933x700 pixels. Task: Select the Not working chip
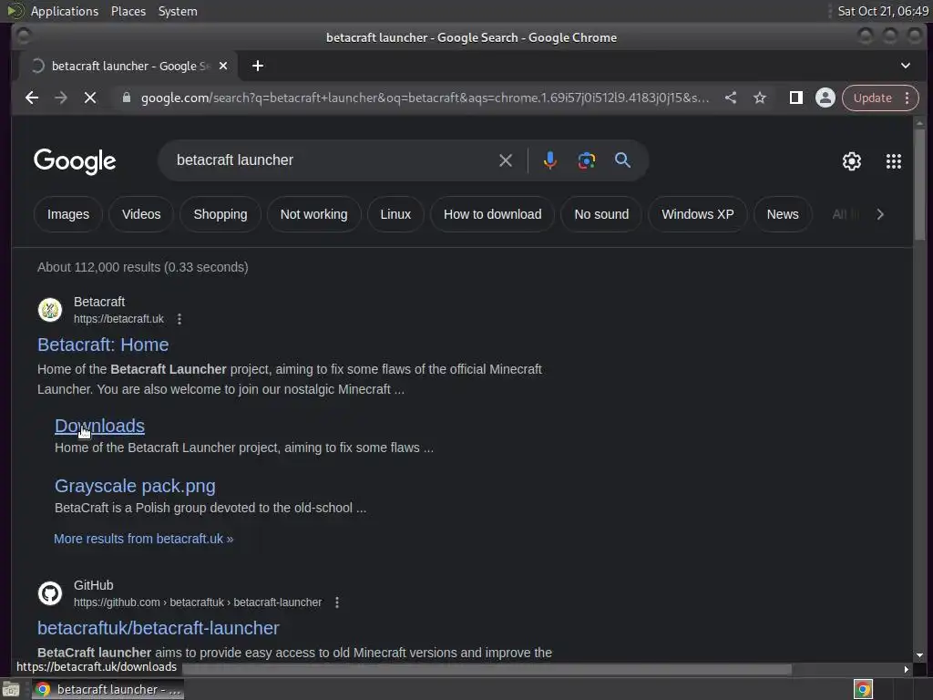click(x=313, y=214)
